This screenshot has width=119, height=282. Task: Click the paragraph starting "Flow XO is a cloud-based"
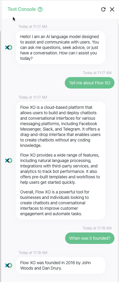point(60,126)
